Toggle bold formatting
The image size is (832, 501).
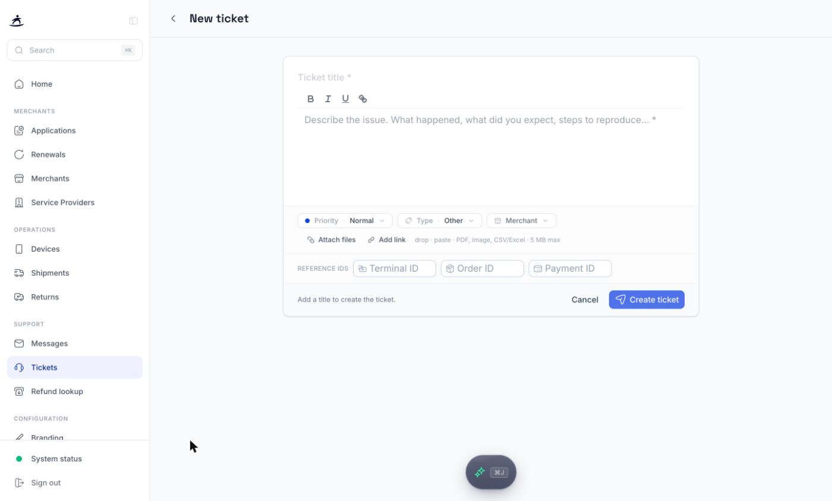click(x=310, y=99)
